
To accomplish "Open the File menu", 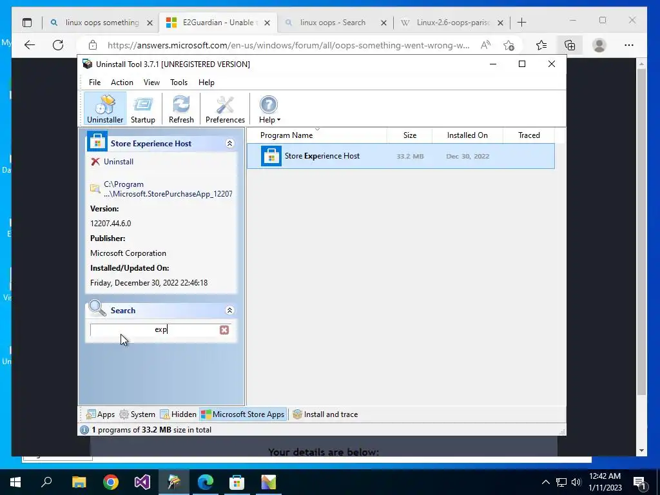I will pos(95,82).
